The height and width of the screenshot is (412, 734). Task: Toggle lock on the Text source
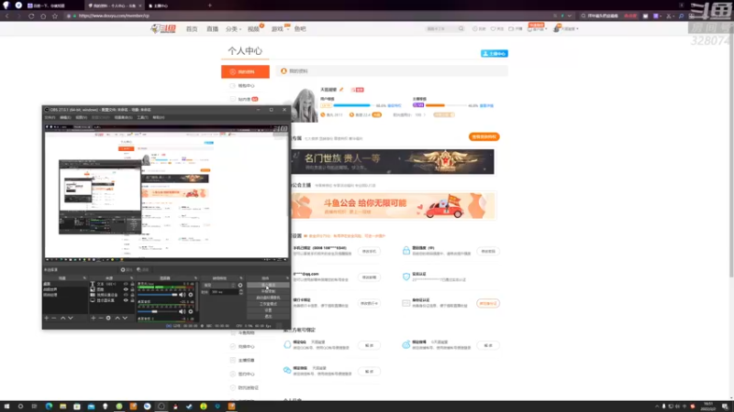132,284
